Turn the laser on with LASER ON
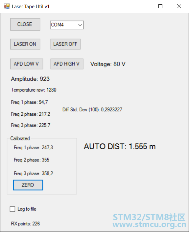189x232 pixels. point(25,44)
